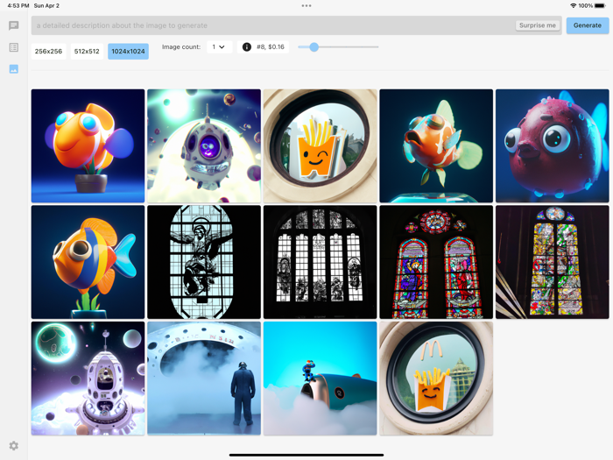Screen dimensions: 613x460
Task: Select the 256x256 image size
Action: [x=48, y=52]
